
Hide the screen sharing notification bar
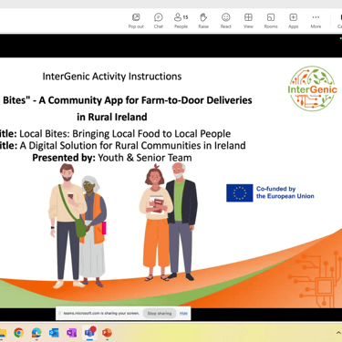tap(183, 313)
